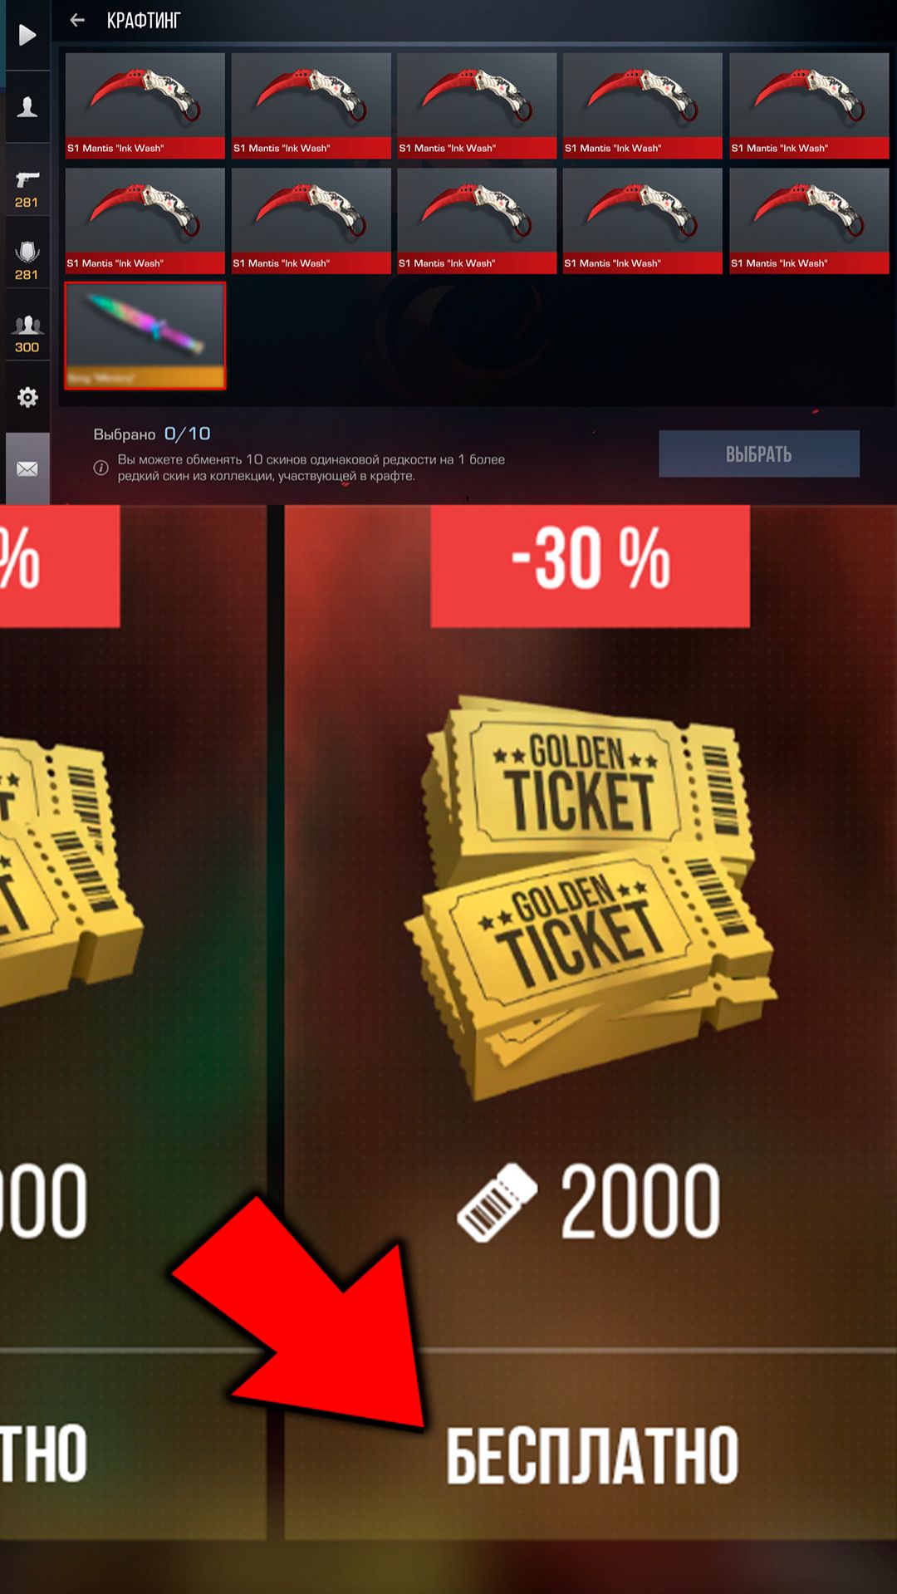Select the third Mantis skin in the second row

[x=477, y=221]
